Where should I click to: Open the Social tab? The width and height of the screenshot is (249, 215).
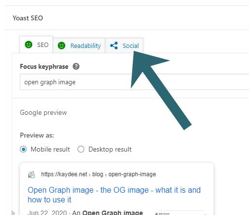tap(124, 46)
